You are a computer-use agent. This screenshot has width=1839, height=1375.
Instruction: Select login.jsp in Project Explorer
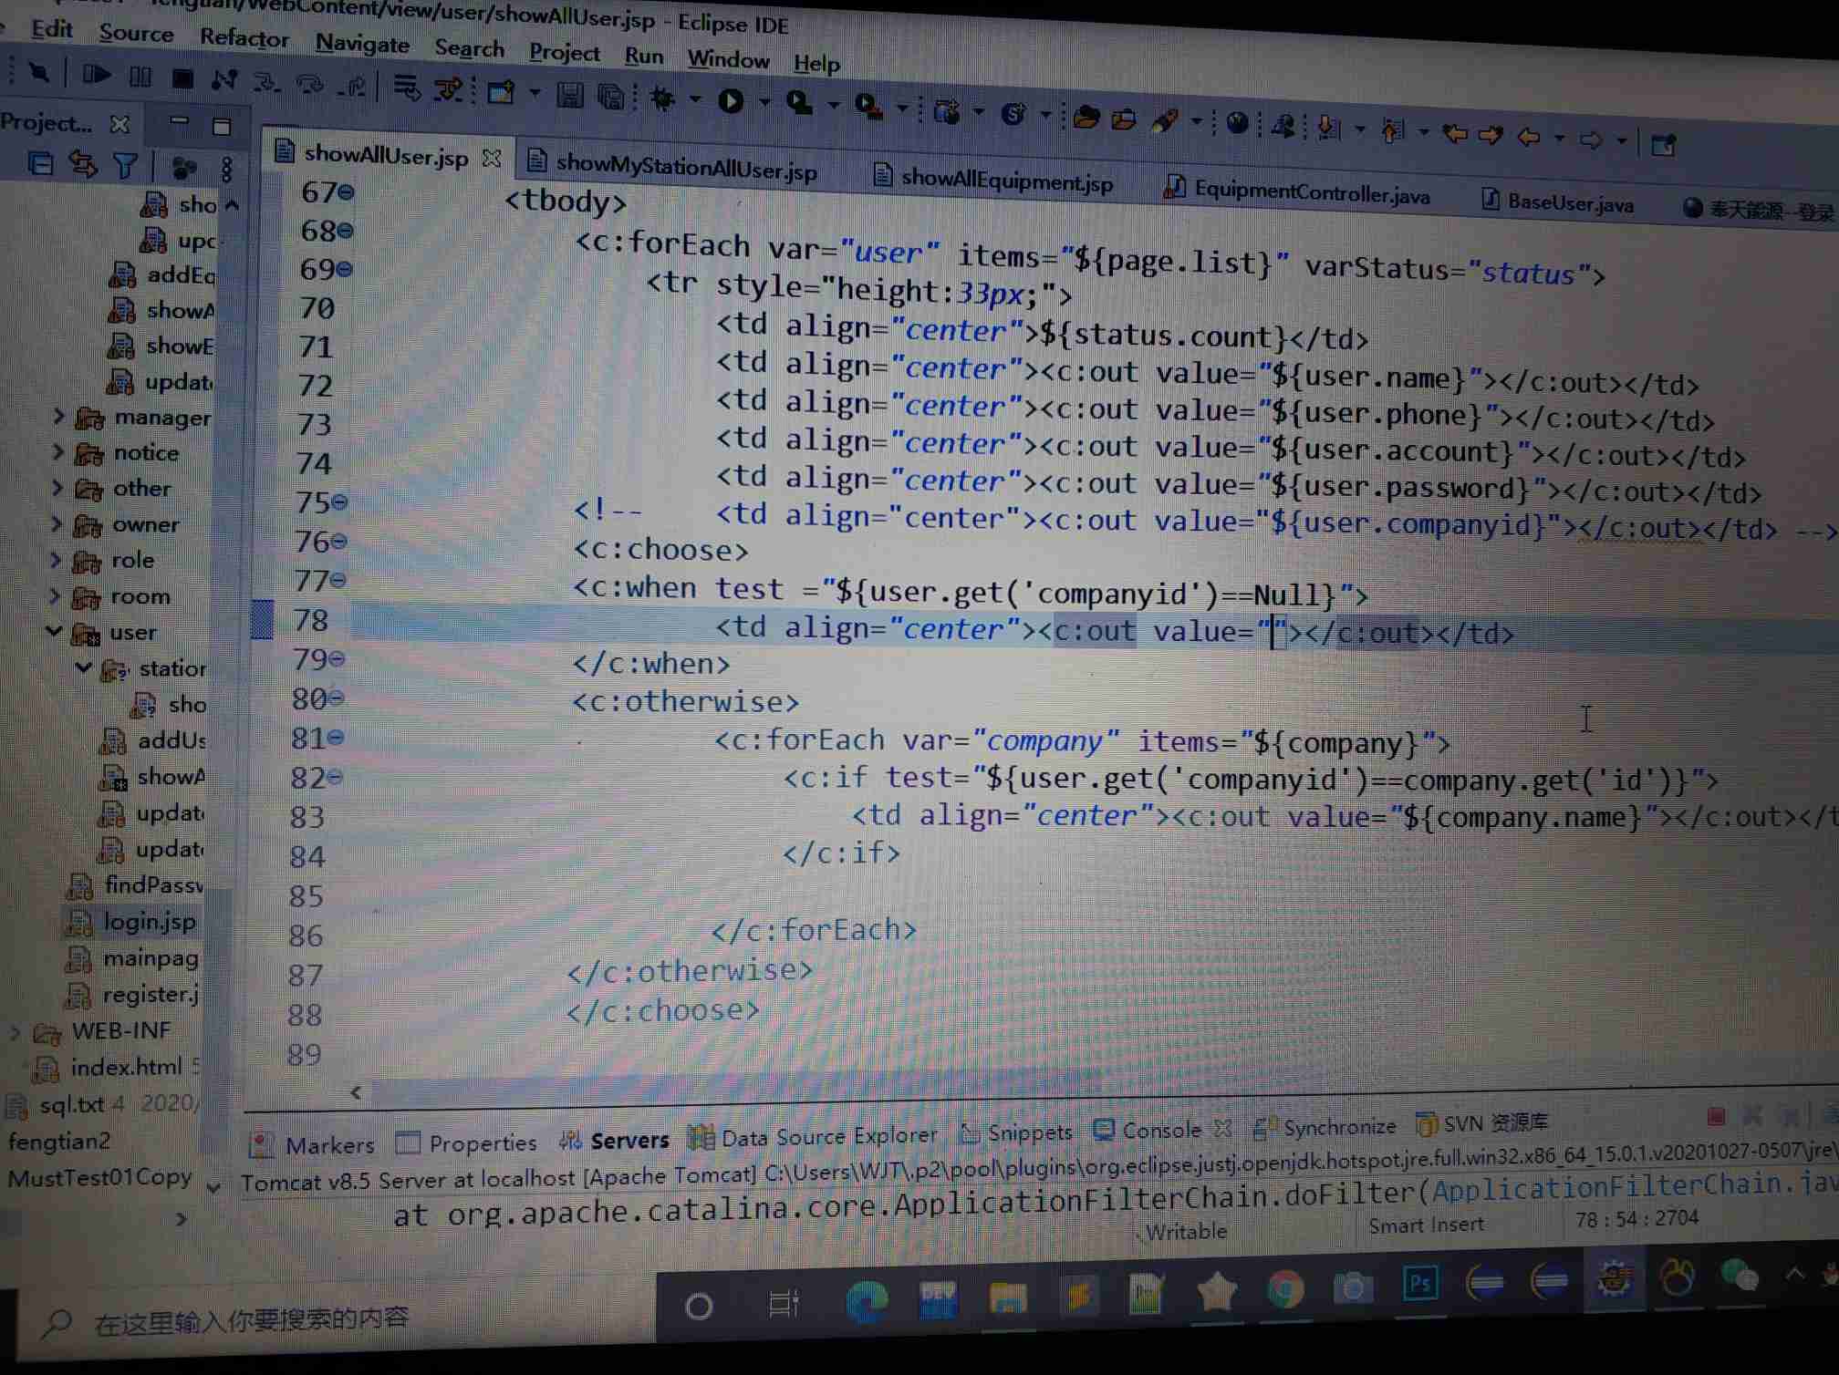[149, 922]
